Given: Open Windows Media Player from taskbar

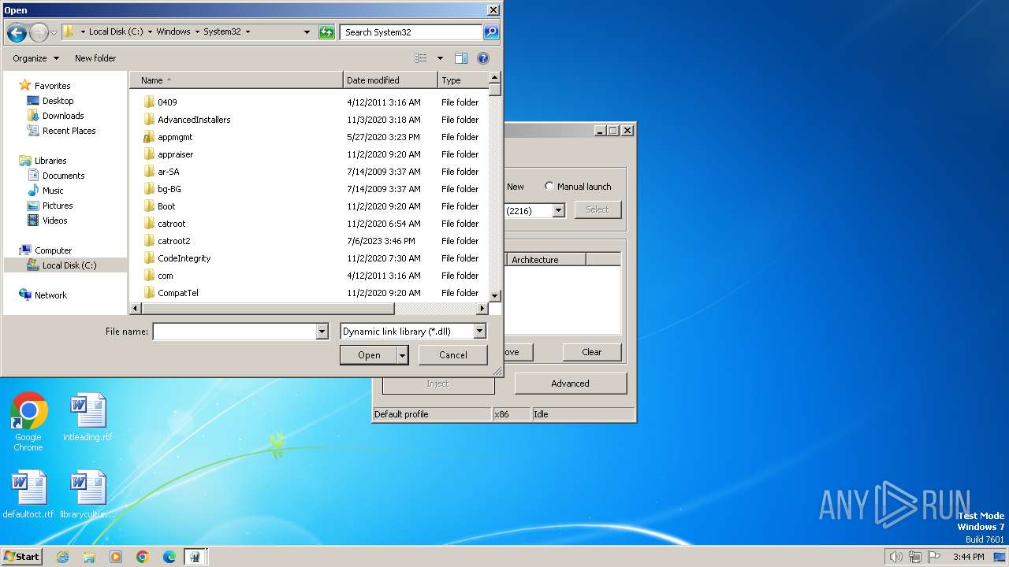Looking at the screenshot, I should click(x=116, y=557).
